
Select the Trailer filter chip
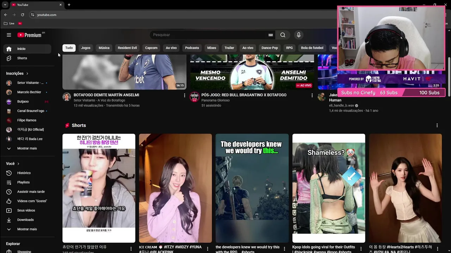(229, 48)
